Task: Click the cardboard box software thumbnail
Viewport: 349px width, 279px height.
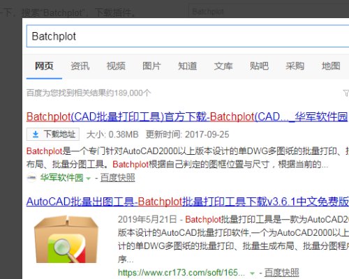Action: tap(66, 239)
